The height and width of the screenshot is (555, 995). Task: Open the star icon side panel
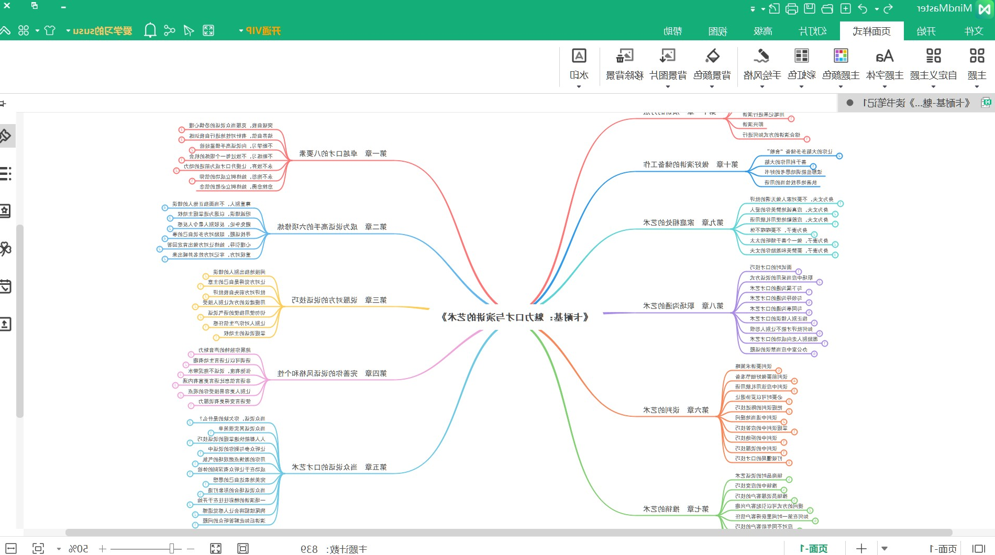point(5,211)
